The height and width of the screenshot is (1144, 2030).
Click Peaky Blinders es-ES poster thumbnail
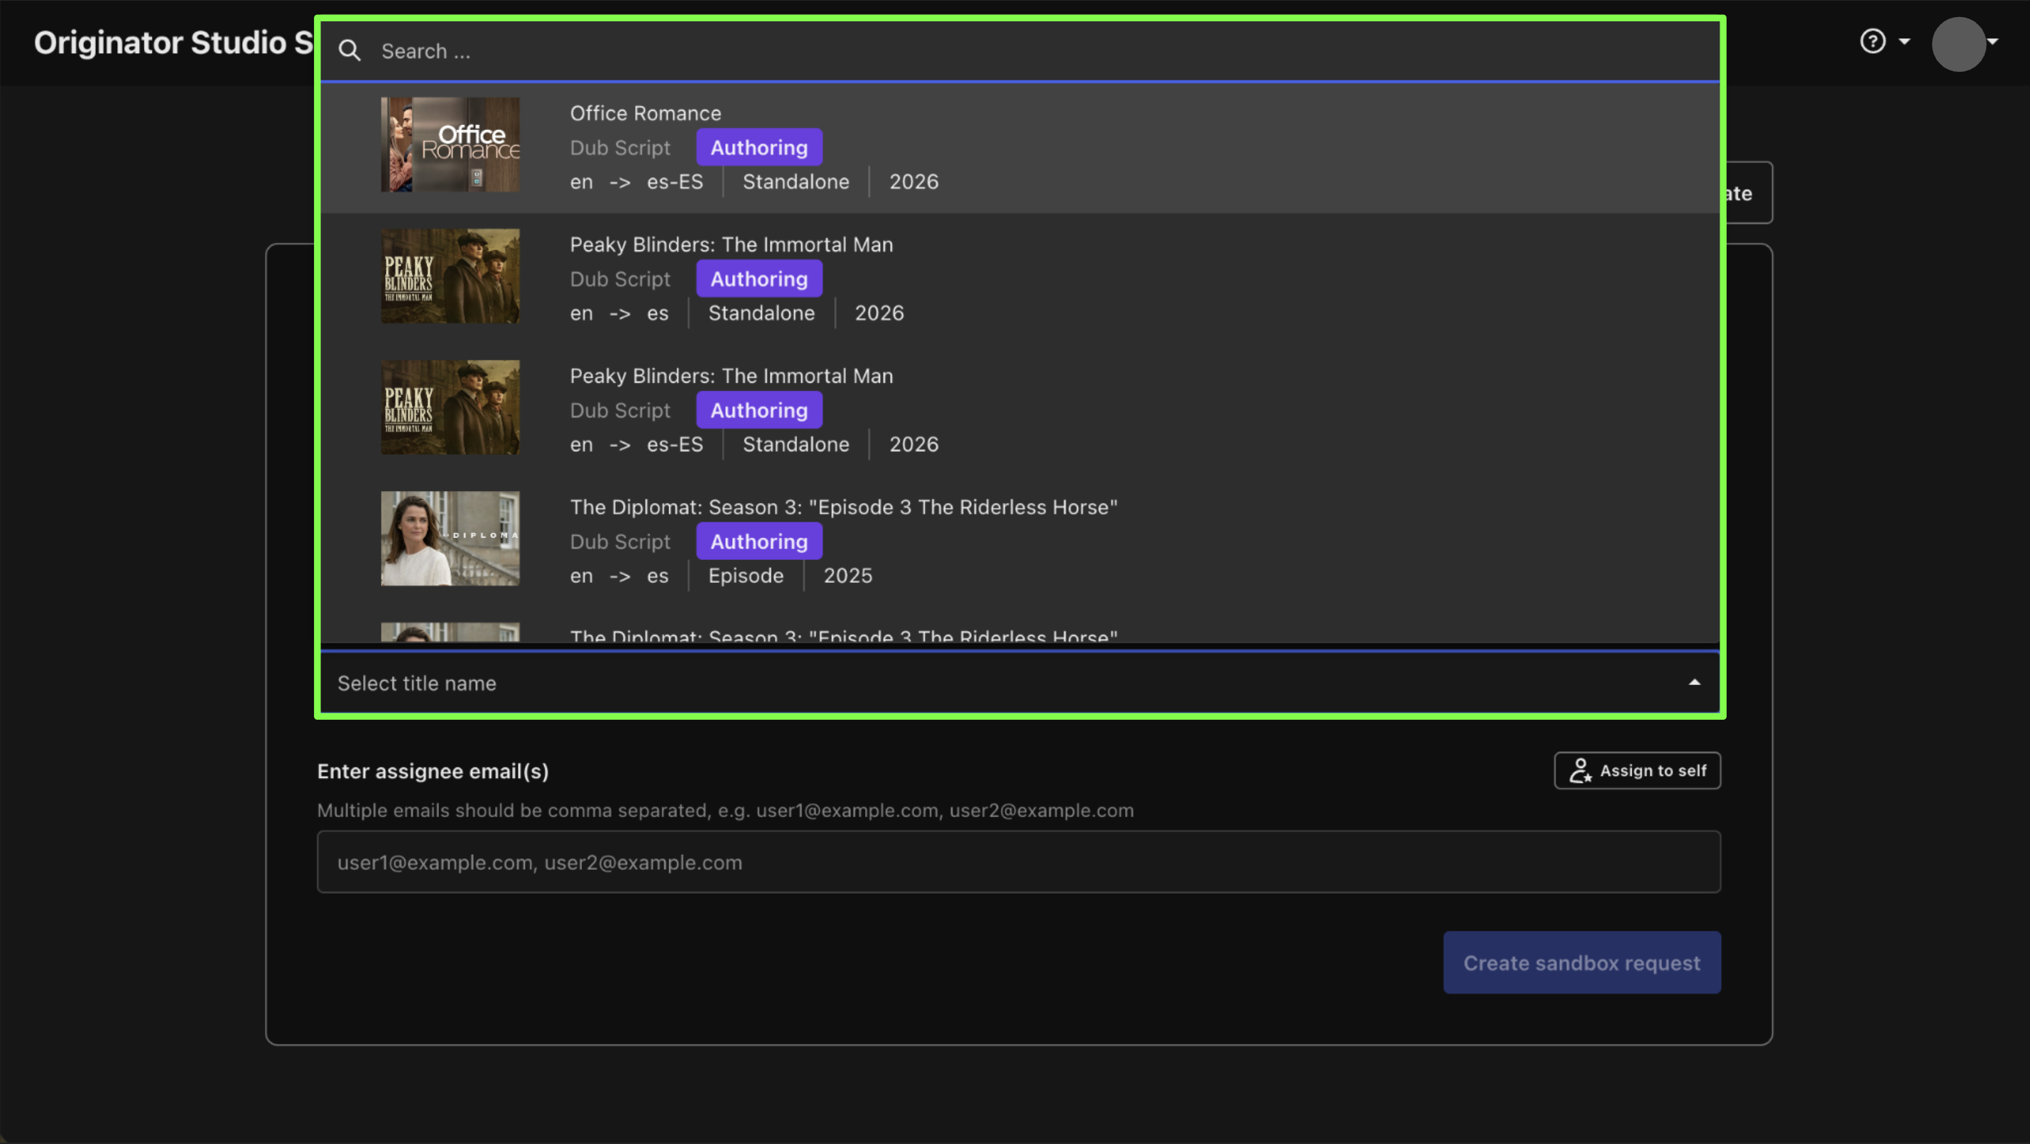pyautogui.click(x=450, y=408)
